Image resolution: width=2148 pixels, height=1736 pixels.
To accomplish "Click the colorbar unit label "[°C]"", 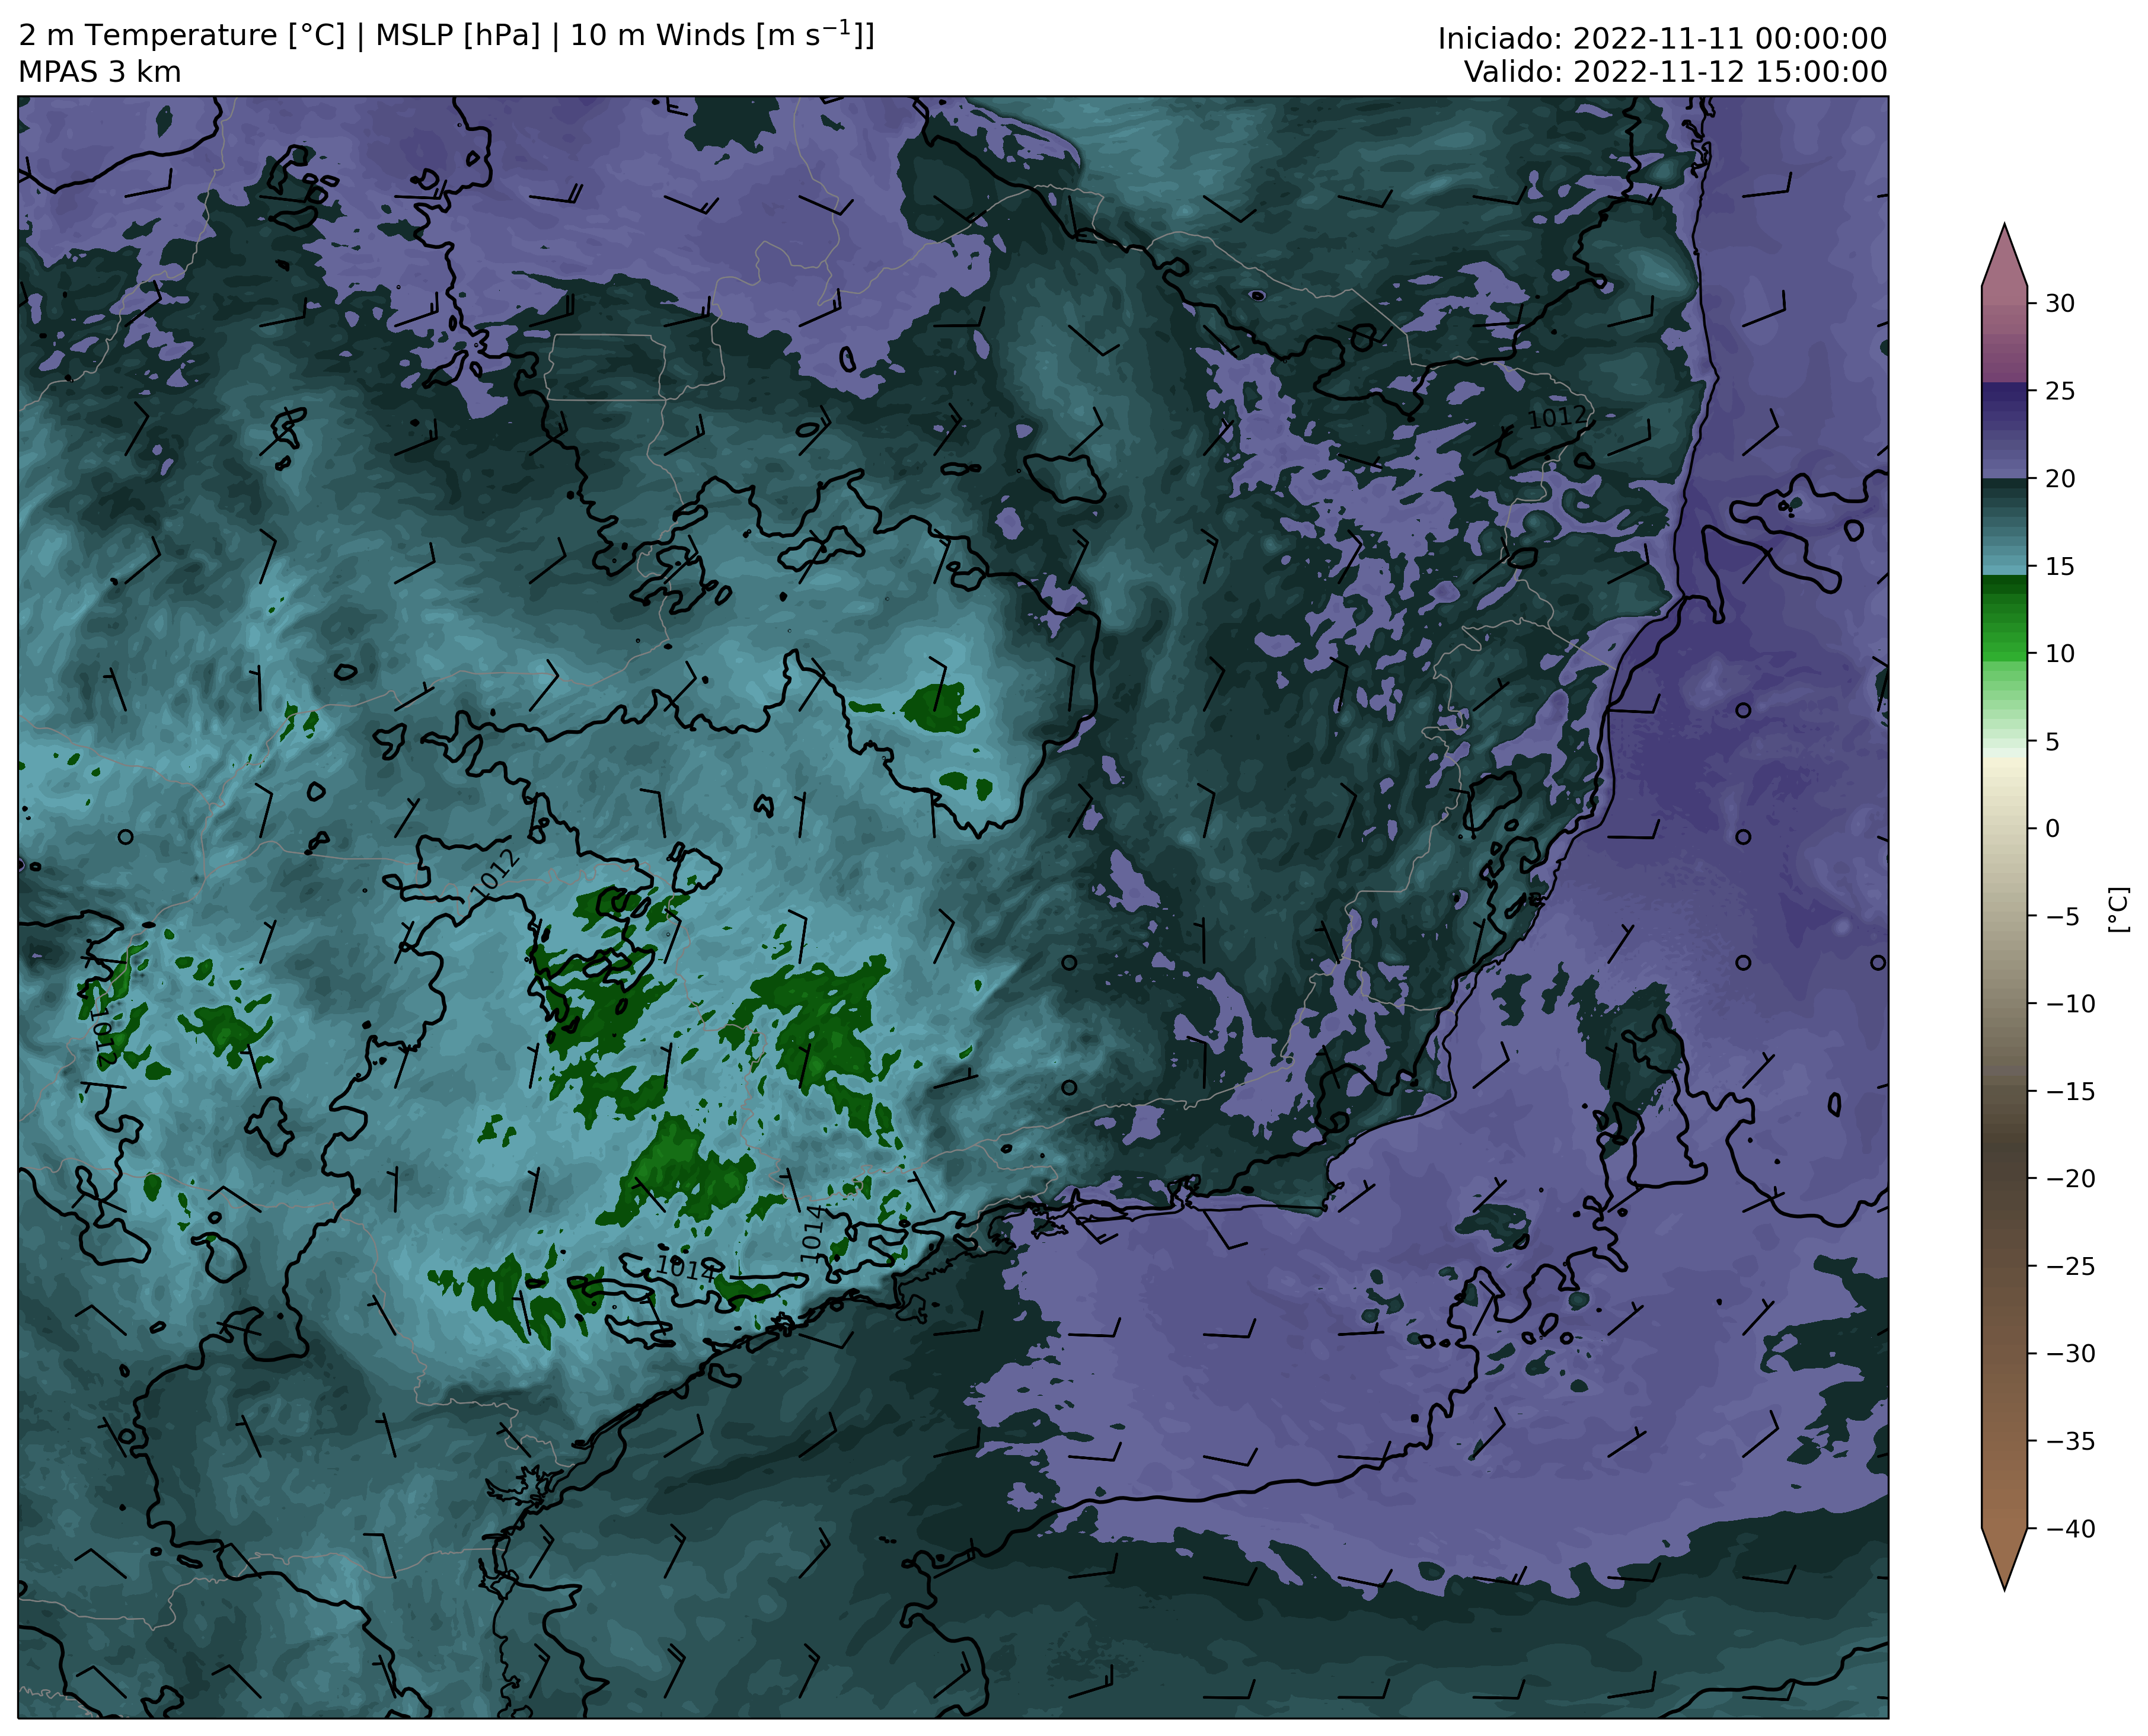I will pyautogui.click(x=2118, y=909).
